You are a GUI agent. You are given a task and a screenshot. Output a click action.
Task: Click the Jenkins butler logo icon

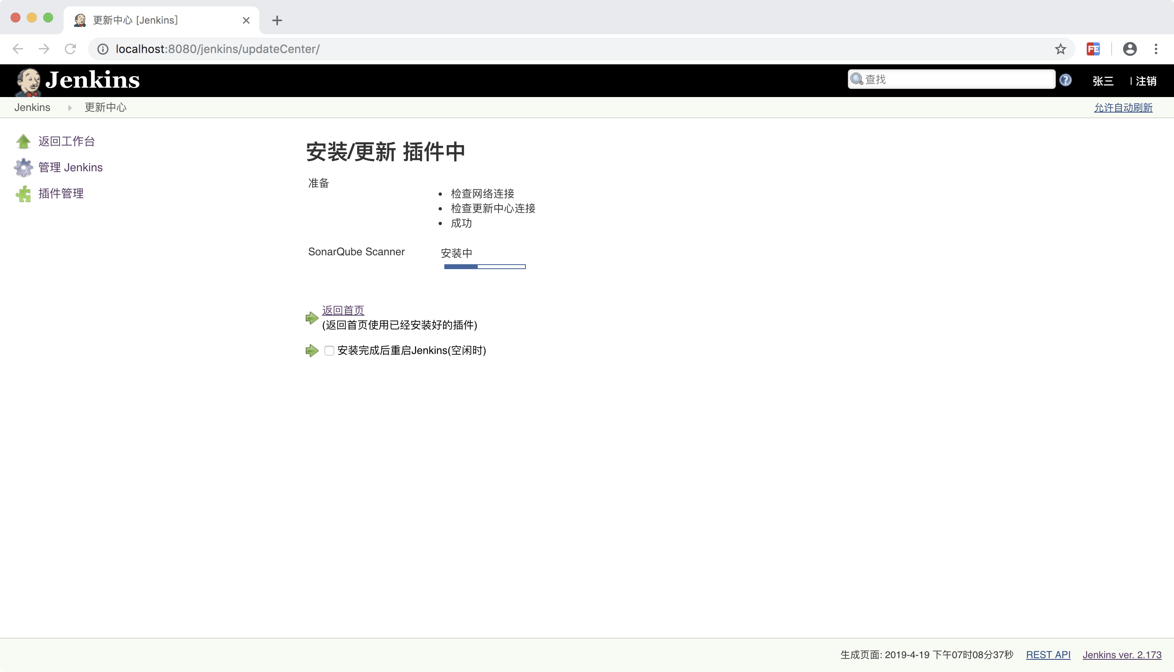28,81
